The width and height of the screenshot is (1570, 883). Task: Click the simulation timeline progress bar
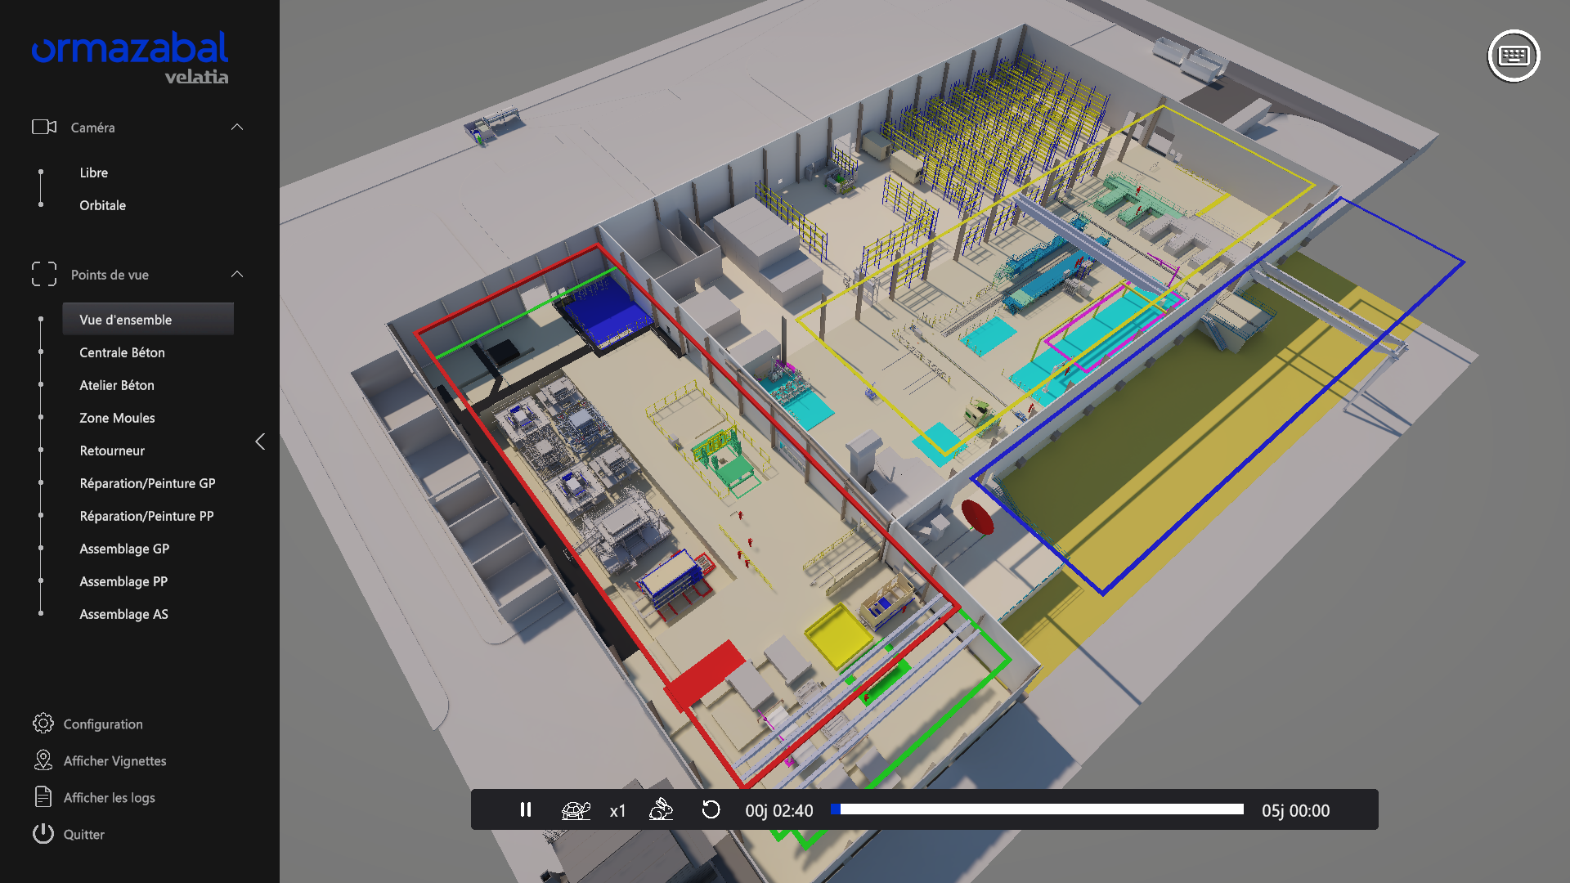pos(1038,809)
